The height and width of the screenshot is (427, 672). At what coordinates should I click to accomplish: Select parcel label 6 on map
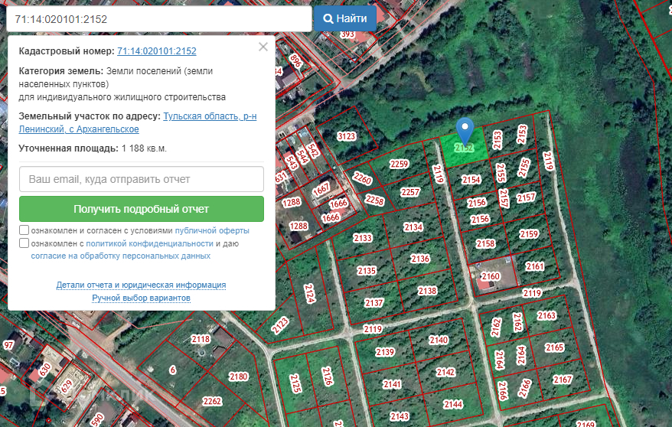click(172, 369)
